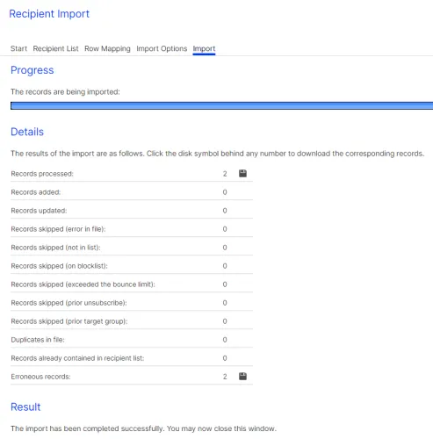This screenshot has width=433, height=439.
Task: Click the Erroneous records label
Action: [40, 377]
